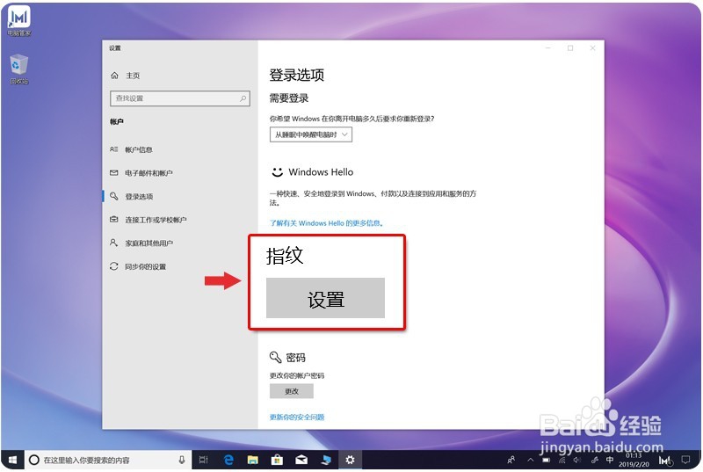
Task: Open the People icon in system tray
Action: [511, 460]
